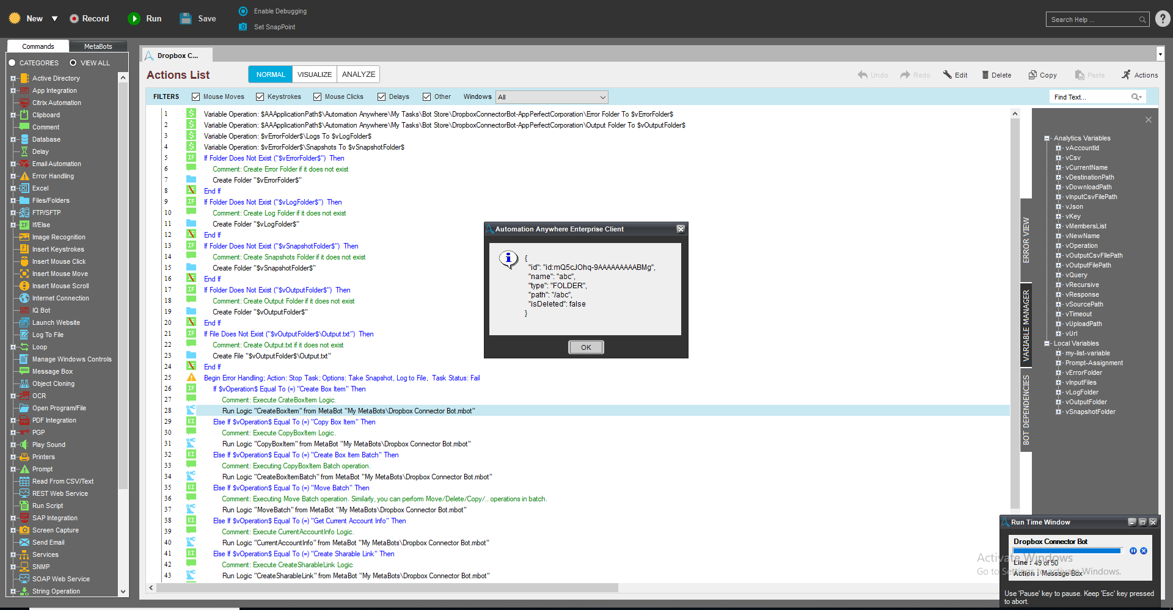The height and width of the screenshot is (610, 1173).
Task: Open the Actions tools menu
Action: [1139, 74]
